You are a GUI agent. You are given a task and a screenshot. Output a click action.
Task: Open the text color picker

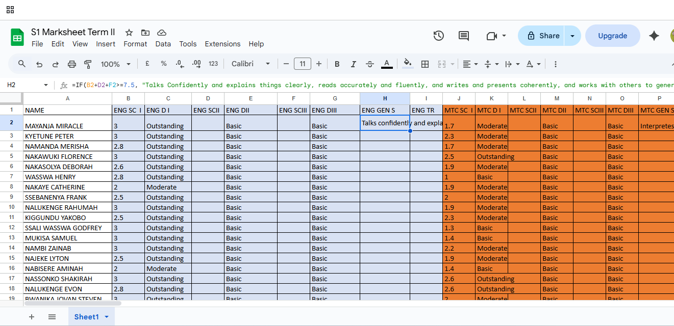point(386,64)
